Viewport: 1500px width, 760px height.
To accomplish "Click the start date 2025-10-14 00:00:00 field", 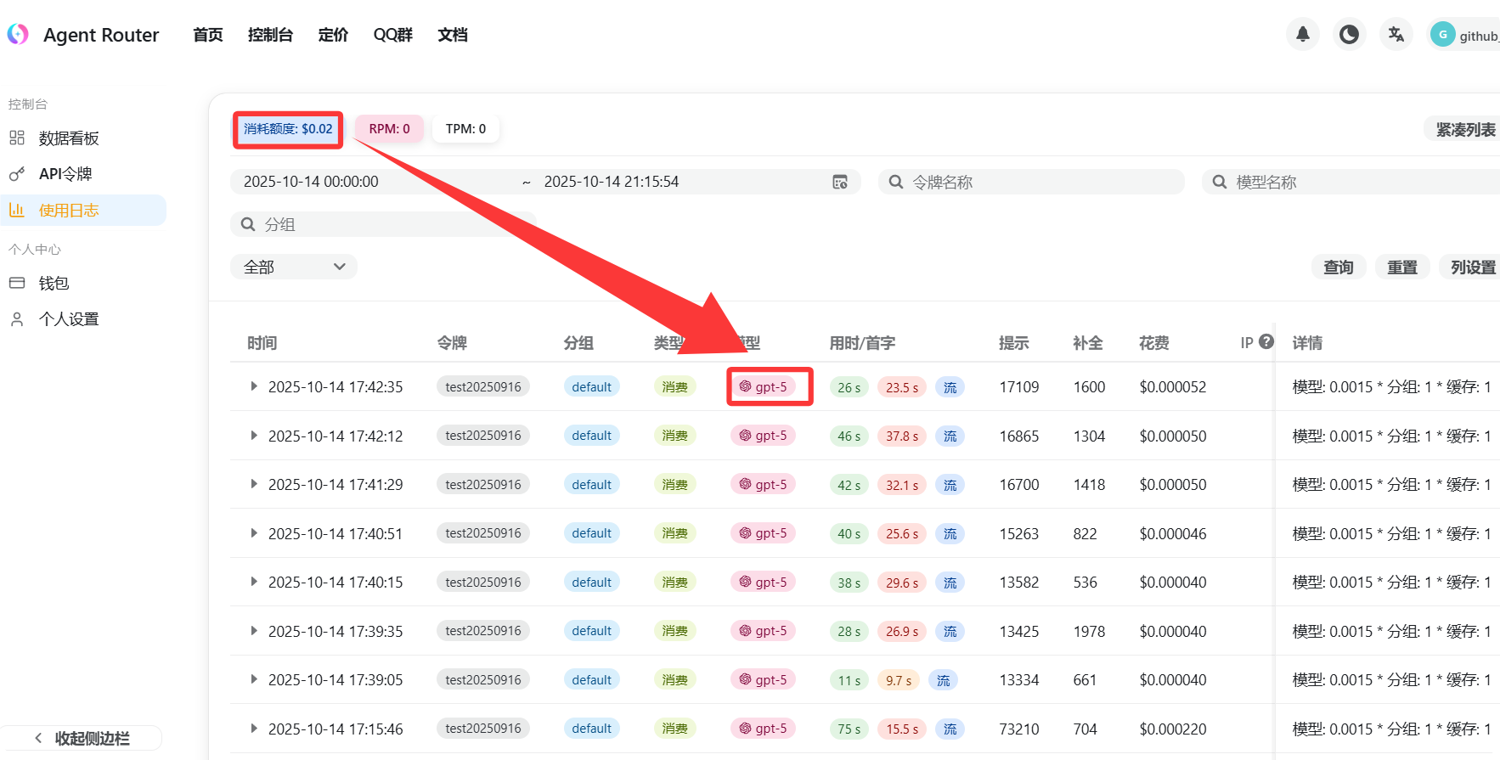I will tap(311, 182).
